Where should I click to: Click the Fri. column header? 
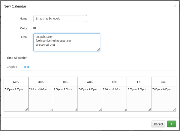point(139,82)
